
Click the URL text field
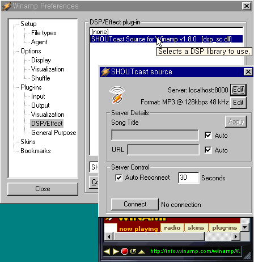tap(163, 150)
